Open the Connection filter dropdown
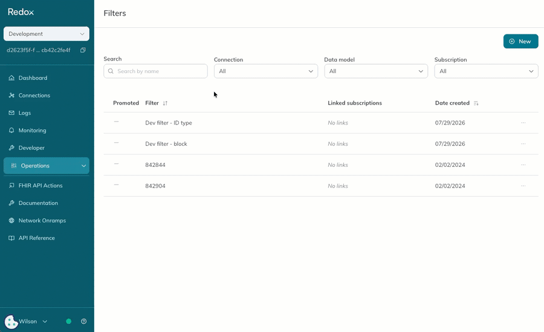Viewport: 544px width, 332px height. click(266, 71)
